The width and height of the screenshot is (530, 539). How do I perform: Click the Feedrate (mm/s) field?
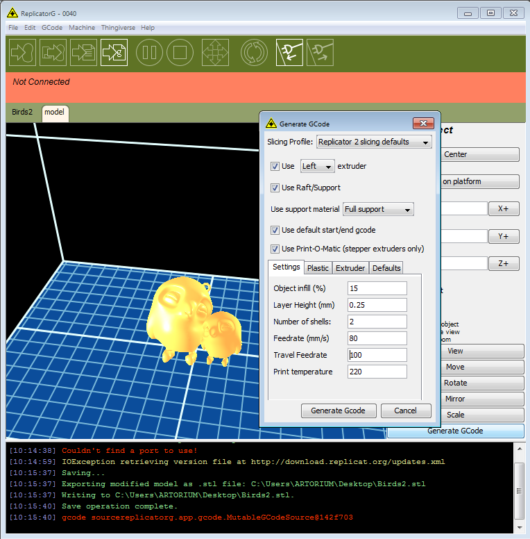click(377, 338)
